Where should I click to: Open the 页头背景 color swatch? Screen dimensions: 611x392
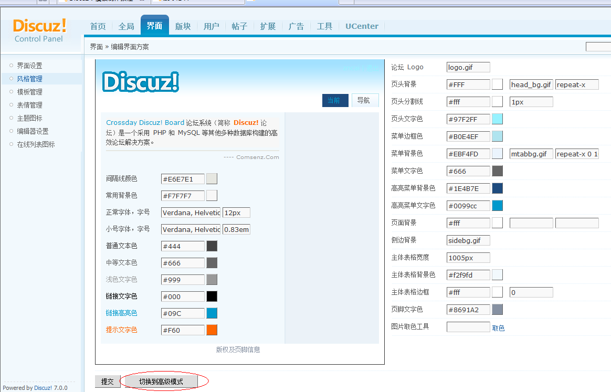tap(497, 84)
